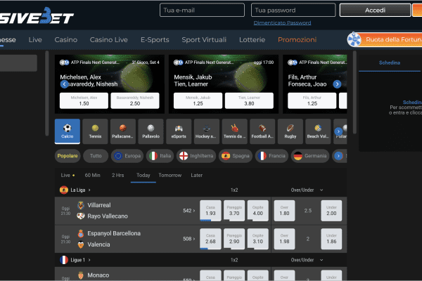Filter by Italia
422x281 pixels.
160,156
